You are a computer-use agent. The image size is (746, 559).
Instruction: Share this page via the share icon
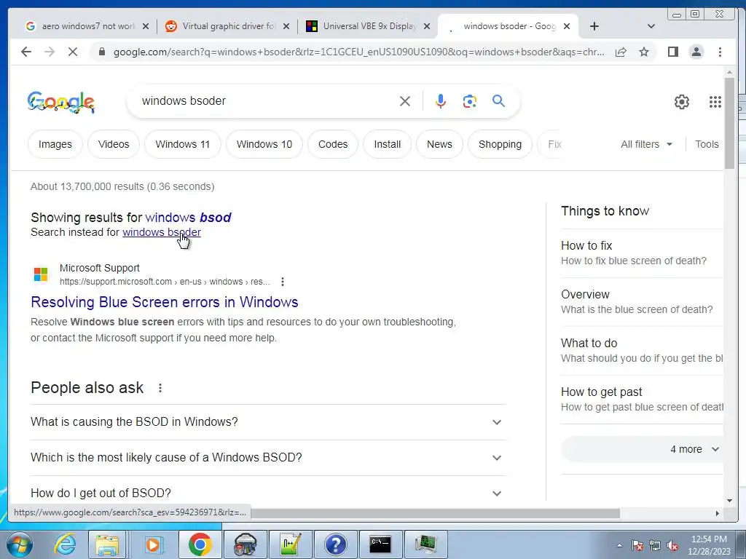click(621, 52)
